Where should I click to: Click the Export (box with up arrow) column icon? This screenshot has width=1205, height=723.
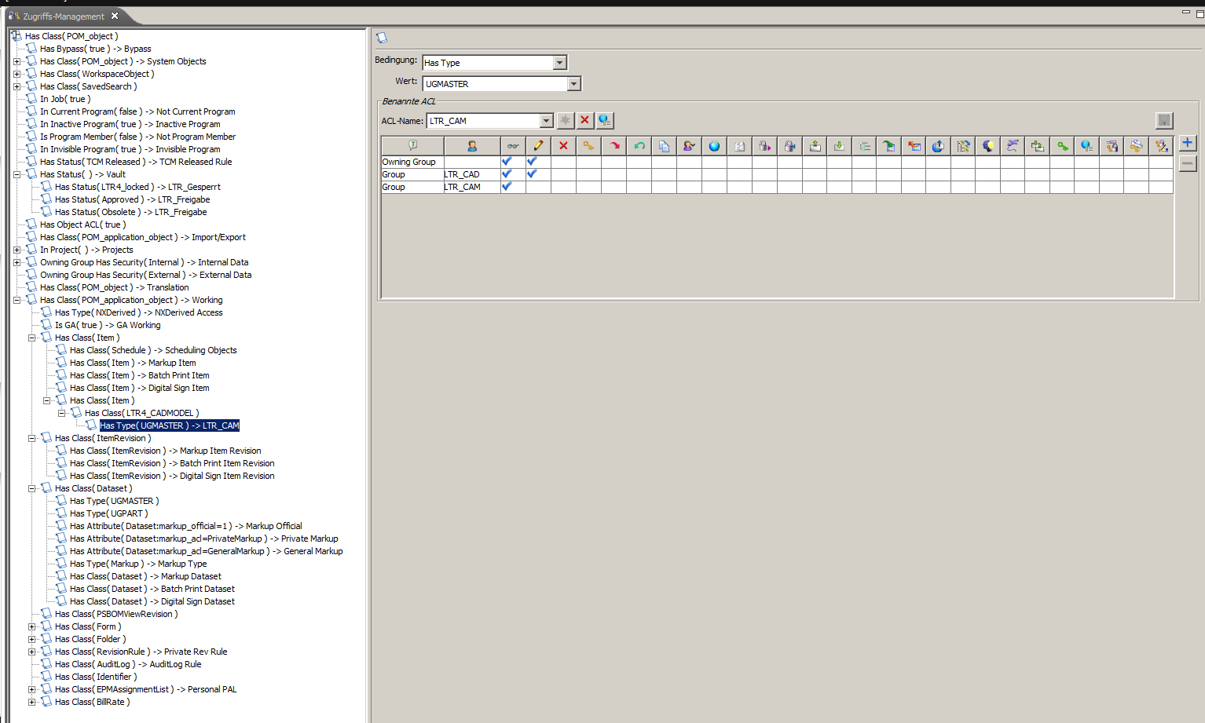pos(815,146)
